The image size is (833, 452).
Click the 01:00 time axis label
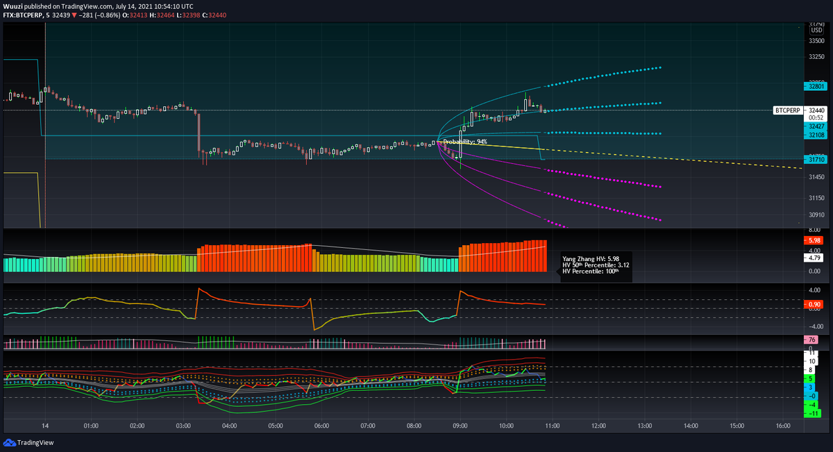(x=91, y=426)
